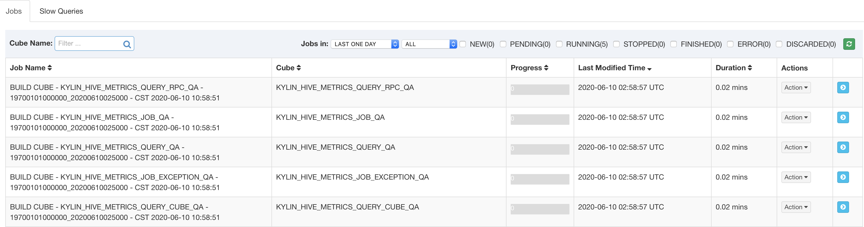Expand details arrow for JOB_EXCEPTION_QA job
Viewport: 864px width, 227px height.
click(x=843, y=177)
